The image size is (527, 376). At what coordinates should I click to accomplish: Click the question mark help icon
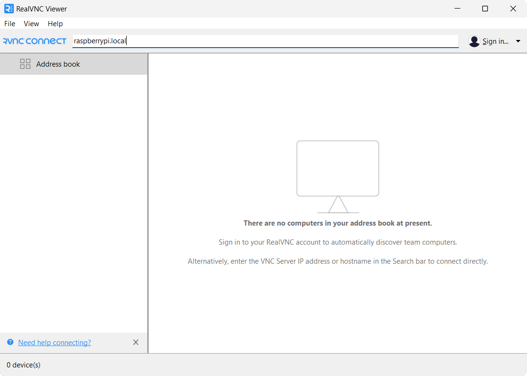[x=10, y=342]
